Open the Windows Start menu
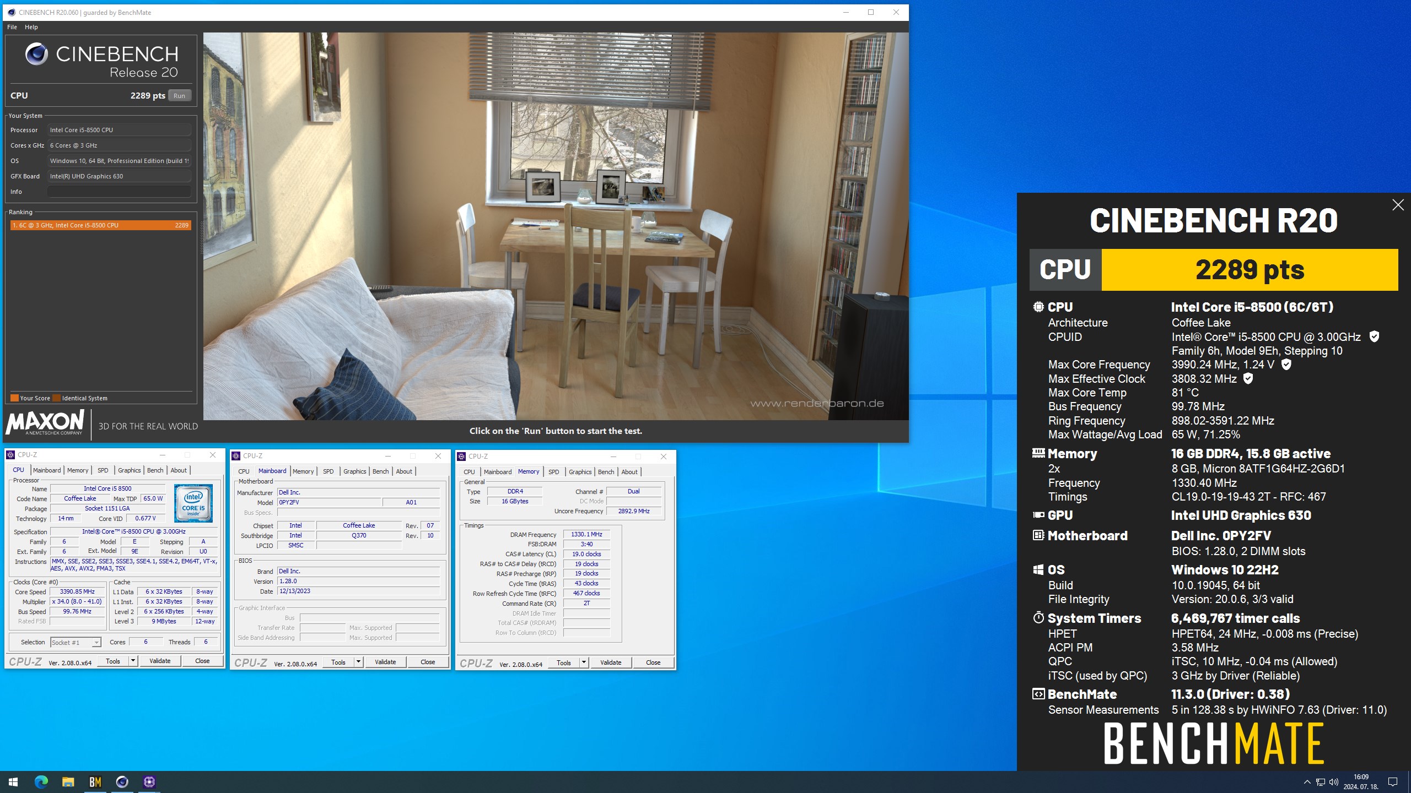 tap(13, 781)
